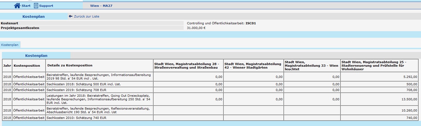Click the Sachkosten 2010 Schätzung 740 EUR cell

coord(76,118)
